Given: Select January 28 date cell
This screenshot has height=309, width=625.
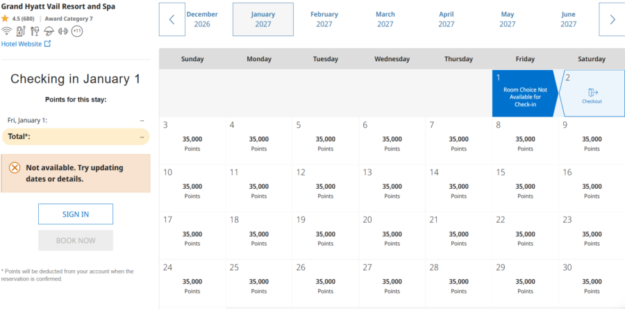Looking at the screenshot, I should click(458, 283).
